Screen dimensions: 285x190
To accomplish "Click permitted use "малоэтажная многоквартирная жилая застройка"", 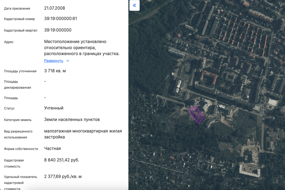I will [83, 134].
